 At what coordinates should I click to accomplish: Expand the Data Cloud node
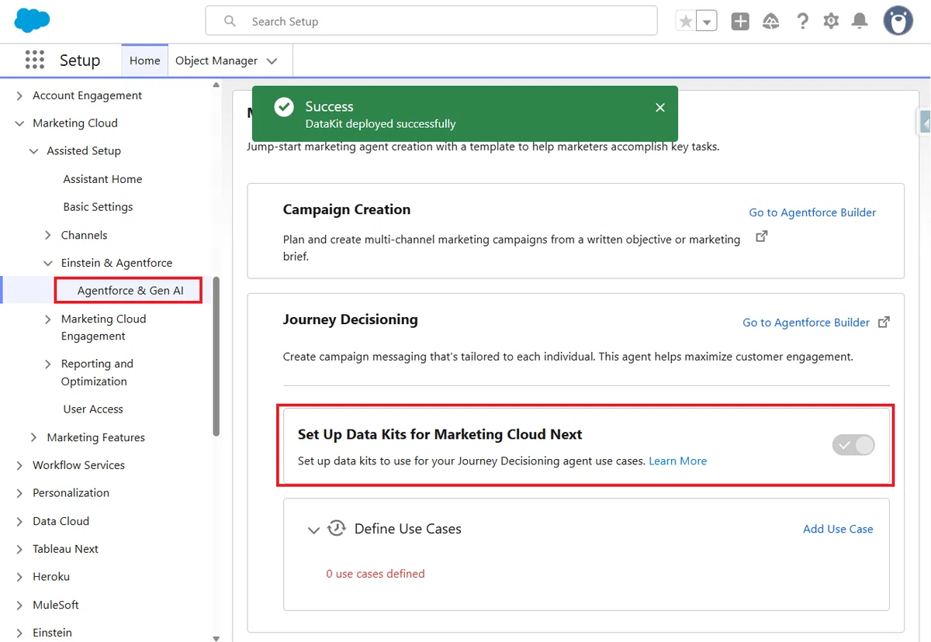point(20,521)
